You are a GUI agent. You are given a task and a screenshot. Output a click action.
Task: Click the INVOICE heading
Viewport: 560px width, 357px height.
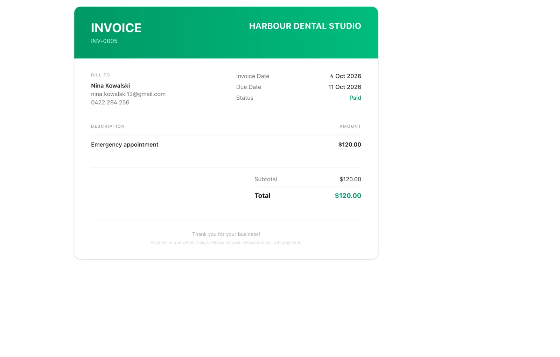116,28
